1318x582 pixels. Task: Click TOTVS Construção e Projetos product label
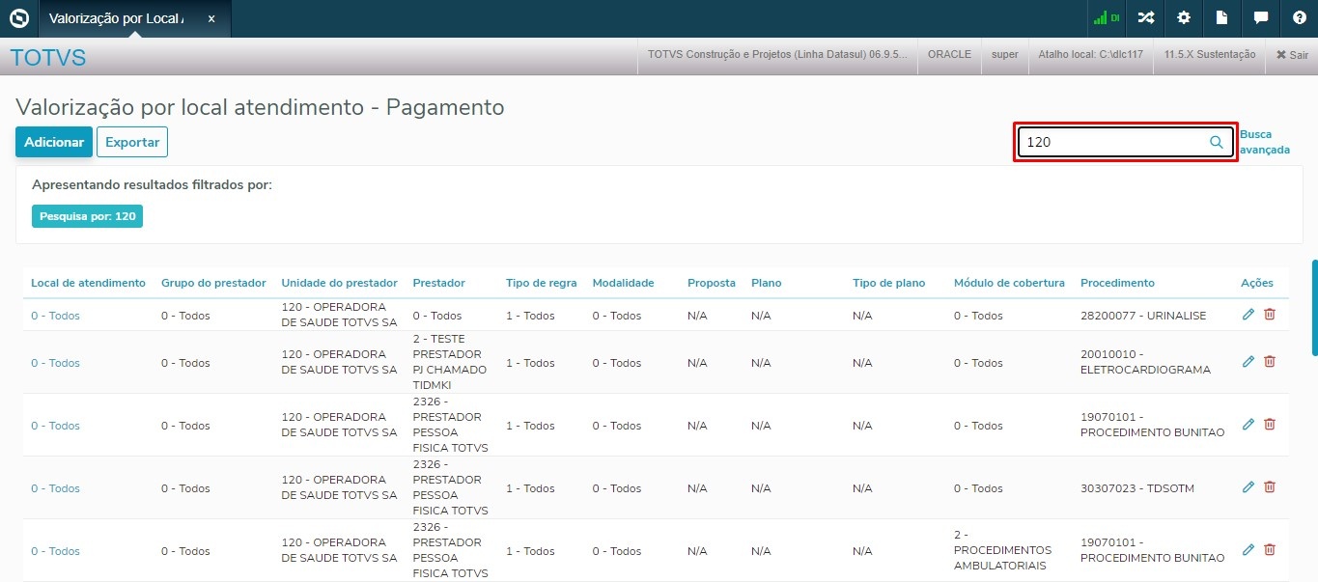(777, 55)
